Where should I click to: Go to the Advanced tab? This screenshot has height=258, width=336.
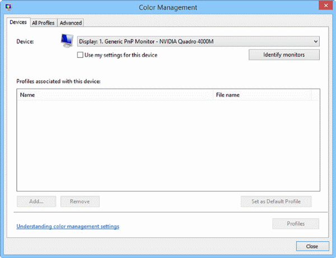tap(71, 23)
